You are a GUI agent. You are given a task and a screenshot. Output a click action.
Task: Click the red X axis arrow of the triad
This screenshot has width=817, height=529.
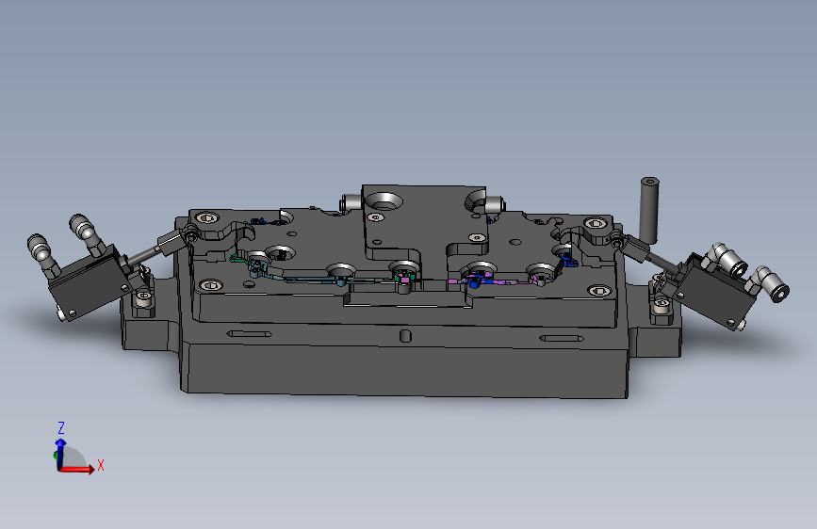pos(78,469)
